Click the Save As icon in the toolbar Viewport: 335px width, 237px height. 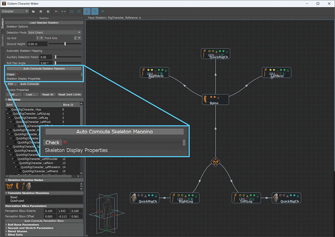pos(48,11)
